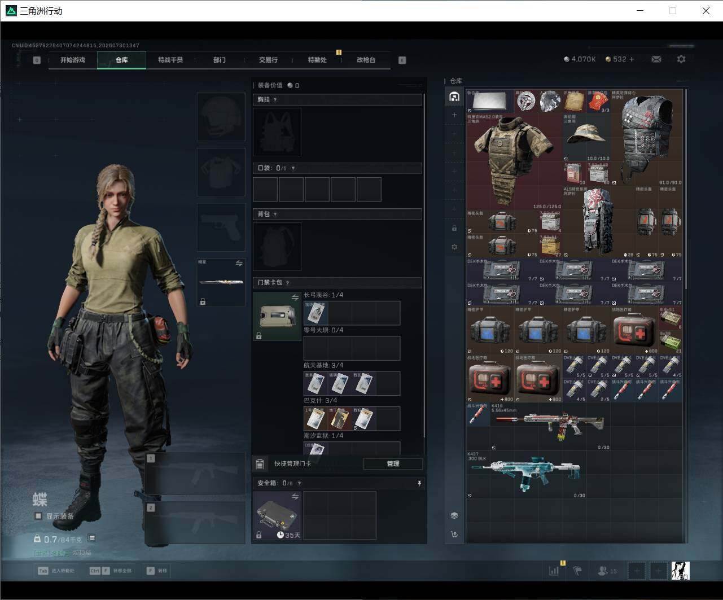Click the 进入特勤处 Tab shortcut button

[56, 571]
